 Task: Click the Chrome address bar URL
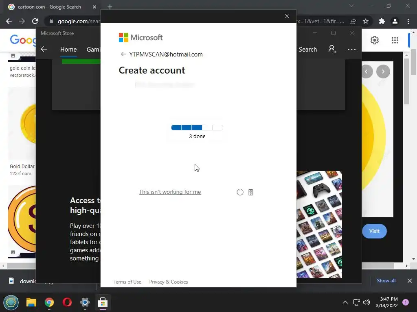point(79,21)
